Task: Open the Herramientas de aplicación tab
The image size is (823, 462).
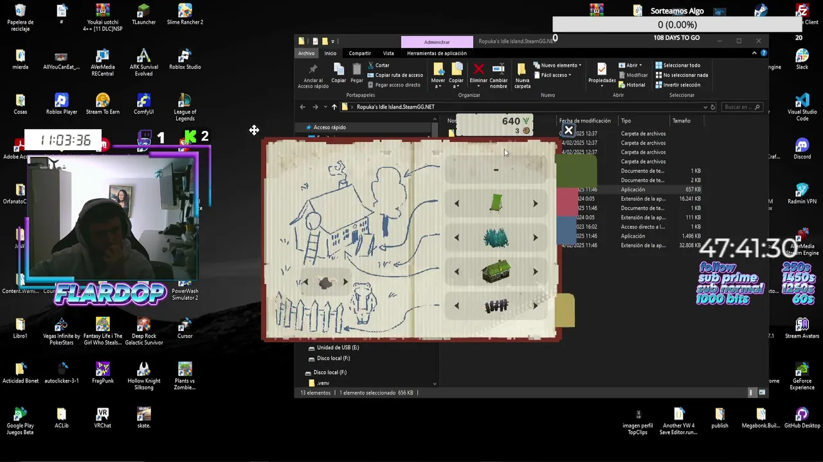Action: coord(437,53)
